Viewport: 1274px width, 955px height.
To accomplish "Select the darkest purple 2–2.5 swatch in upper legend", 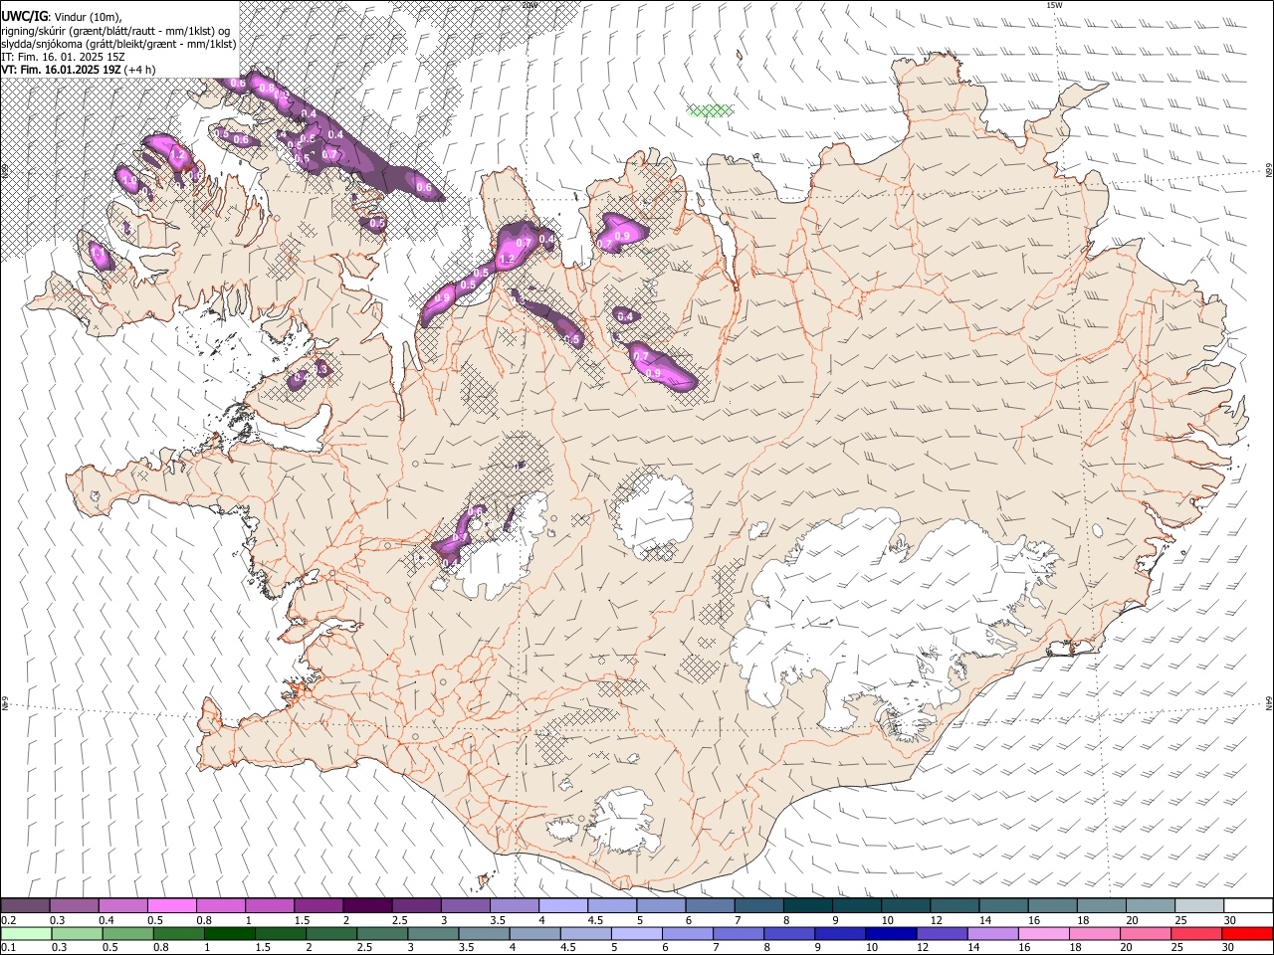I will [x=367, y=906].
